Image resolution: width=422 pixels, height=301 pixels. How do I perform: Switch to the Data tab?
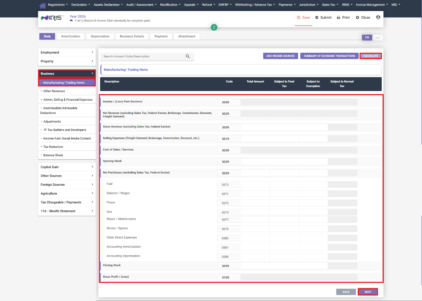tap(47, 36)
